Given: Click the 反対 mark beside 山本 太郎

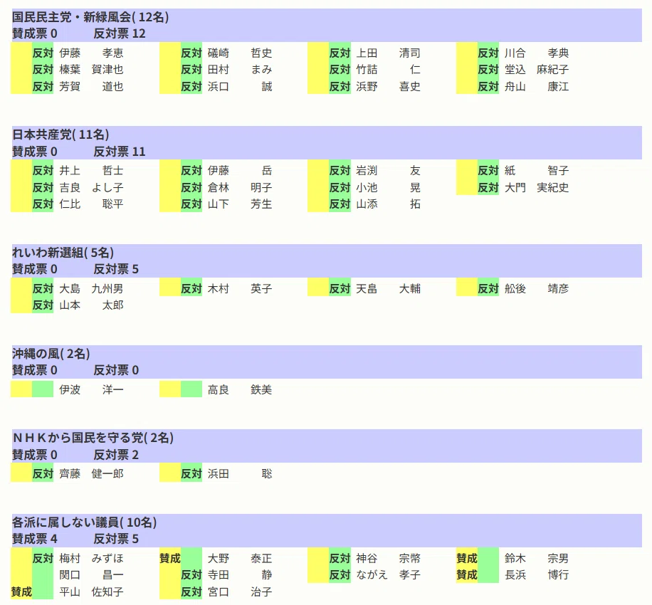Looking at the screenshot, I should [43, 305].
